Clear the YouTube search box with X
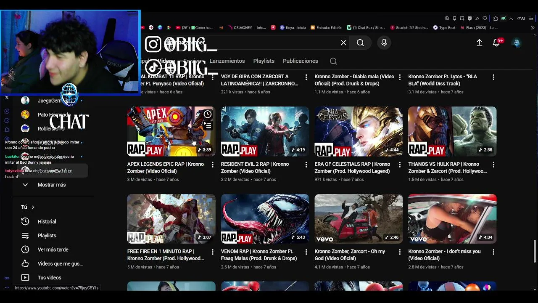Viewport: 538px width, 303px height. [x=343, y=43]
